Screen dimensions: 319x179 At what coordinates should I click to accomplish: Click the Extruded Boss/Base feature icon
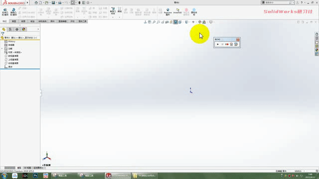coord(5,12)
